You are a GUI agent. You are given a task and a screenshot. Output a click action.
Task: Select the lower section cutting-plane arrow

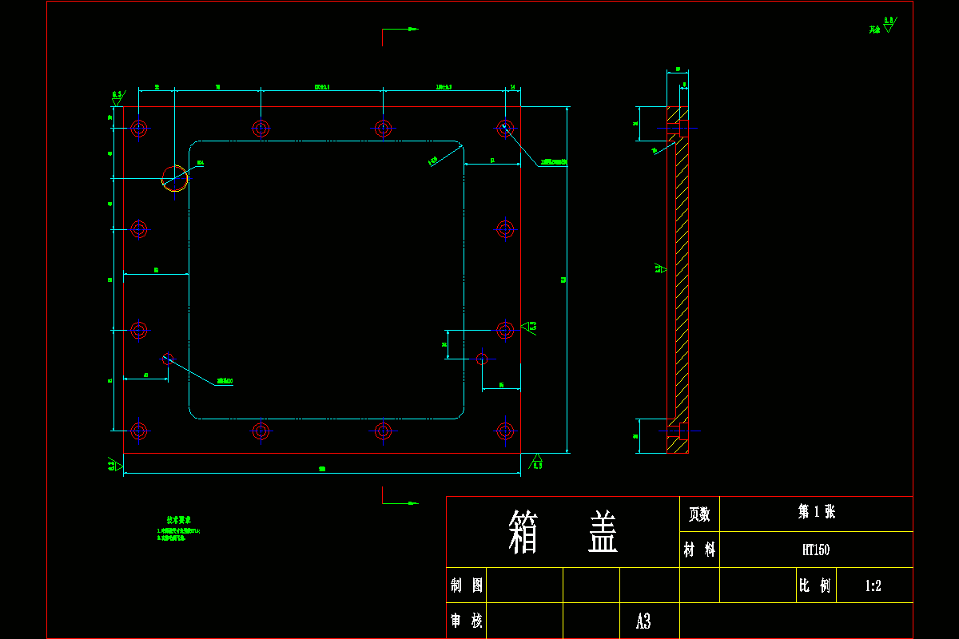coord(400,496)
